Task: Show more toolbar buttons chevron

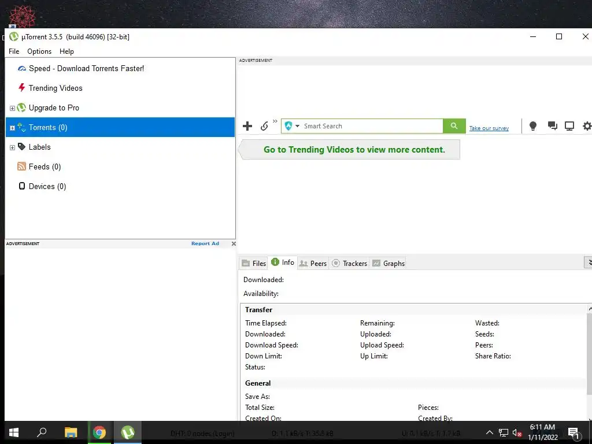Action: (275, 121)
